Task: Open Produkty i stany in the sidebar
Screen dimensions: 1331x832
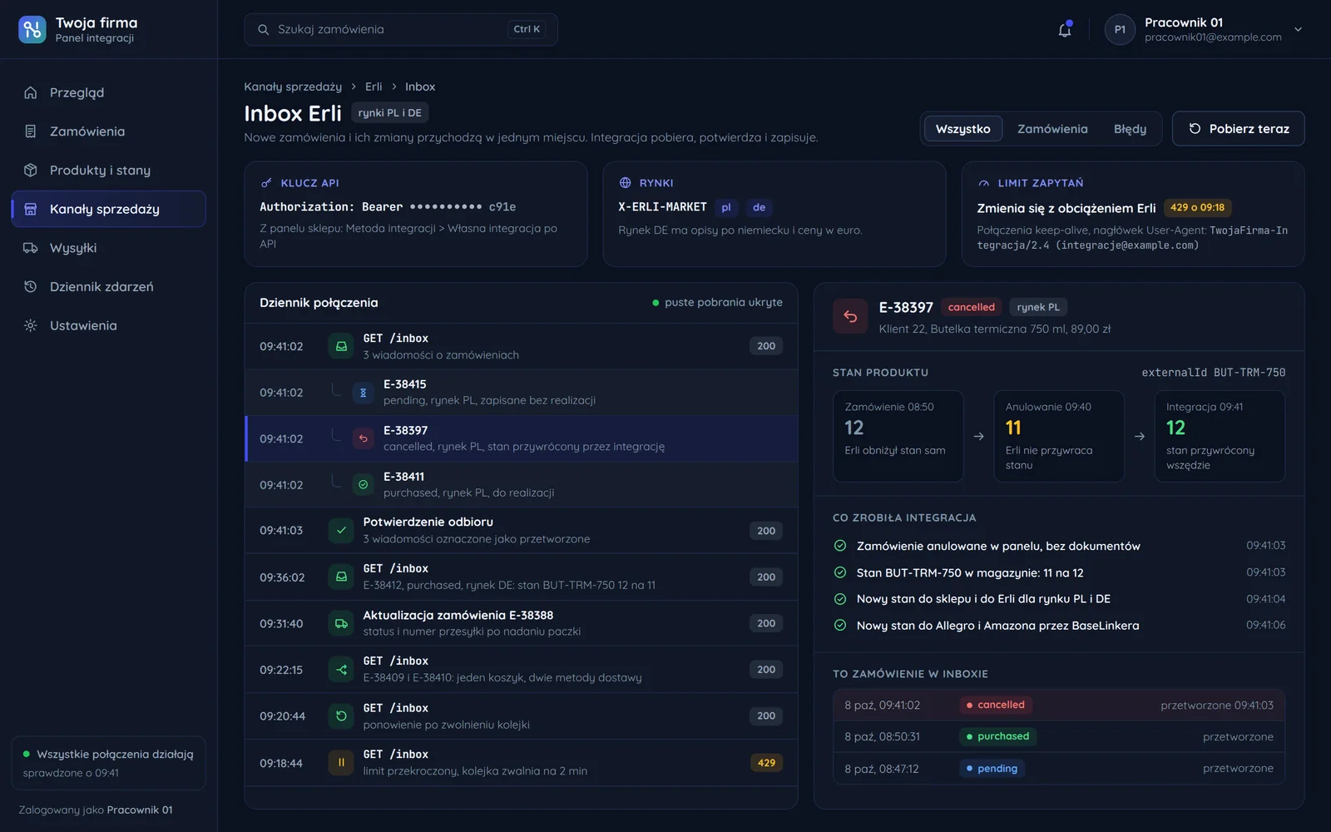Action: tap(108, 170)
